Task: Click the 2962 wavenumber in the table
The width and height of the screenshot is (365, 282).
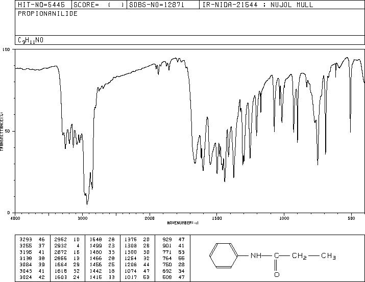Action: click(61, 240)
